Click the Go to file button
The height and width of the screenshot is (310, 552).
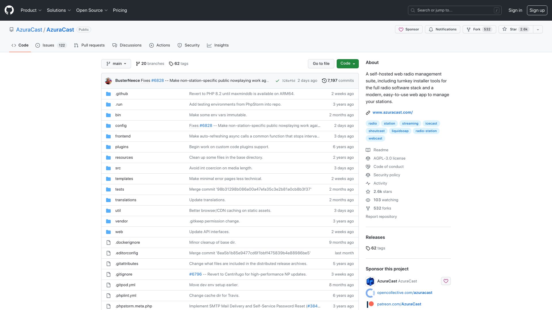click(321, 64)
